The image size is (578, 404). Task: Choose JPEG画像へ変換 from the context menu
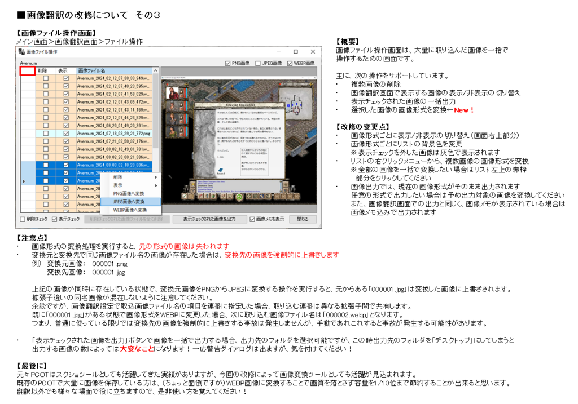(x=131, y=202)
